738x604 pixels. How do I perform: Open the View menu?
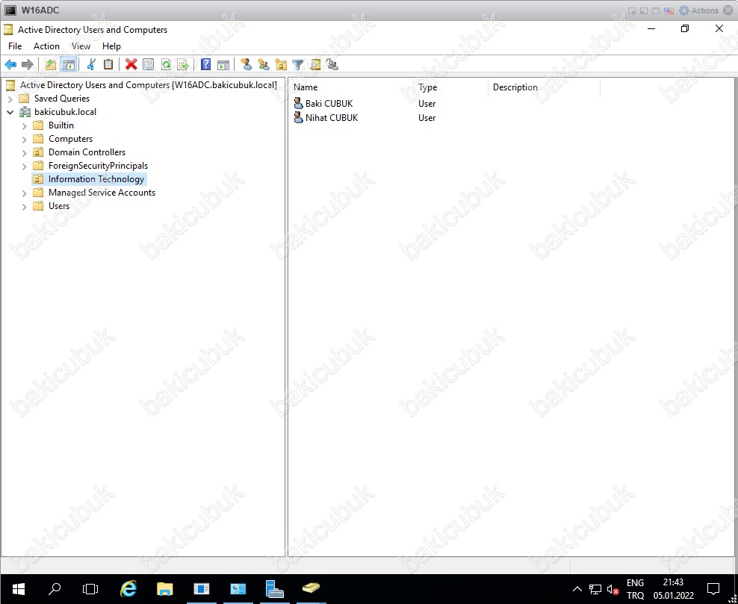pos(81,46)
